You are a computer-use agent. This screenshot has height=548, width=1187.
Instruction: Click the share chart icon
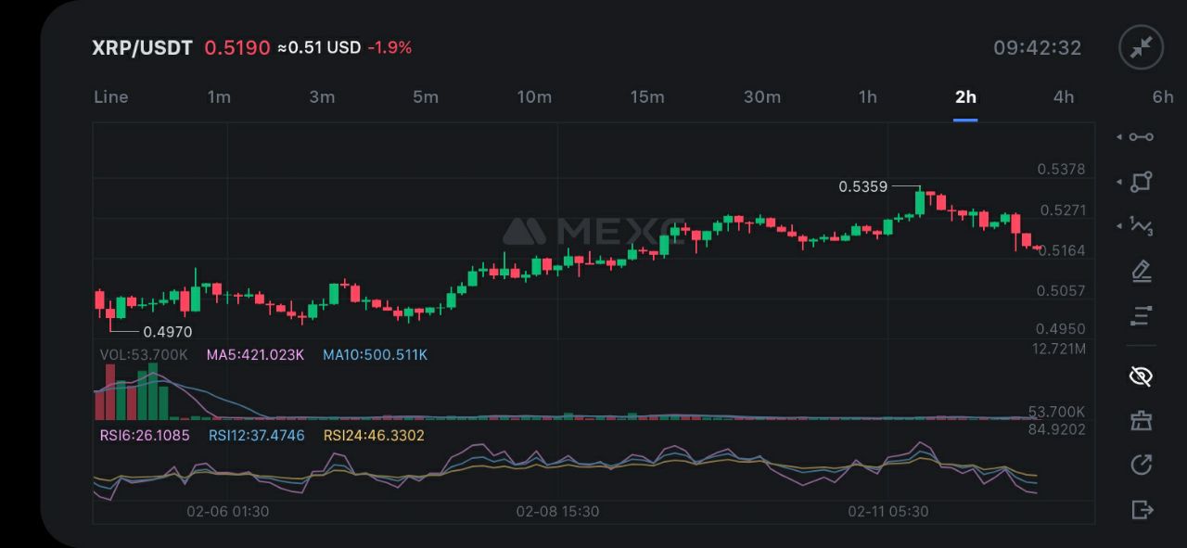click(x=1142, y=465)
